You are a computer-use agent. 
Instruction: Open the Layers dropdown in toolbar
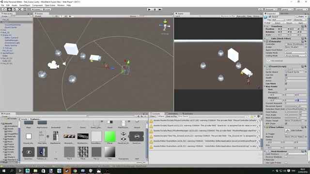pyautogui.click(x=287, y=9)
